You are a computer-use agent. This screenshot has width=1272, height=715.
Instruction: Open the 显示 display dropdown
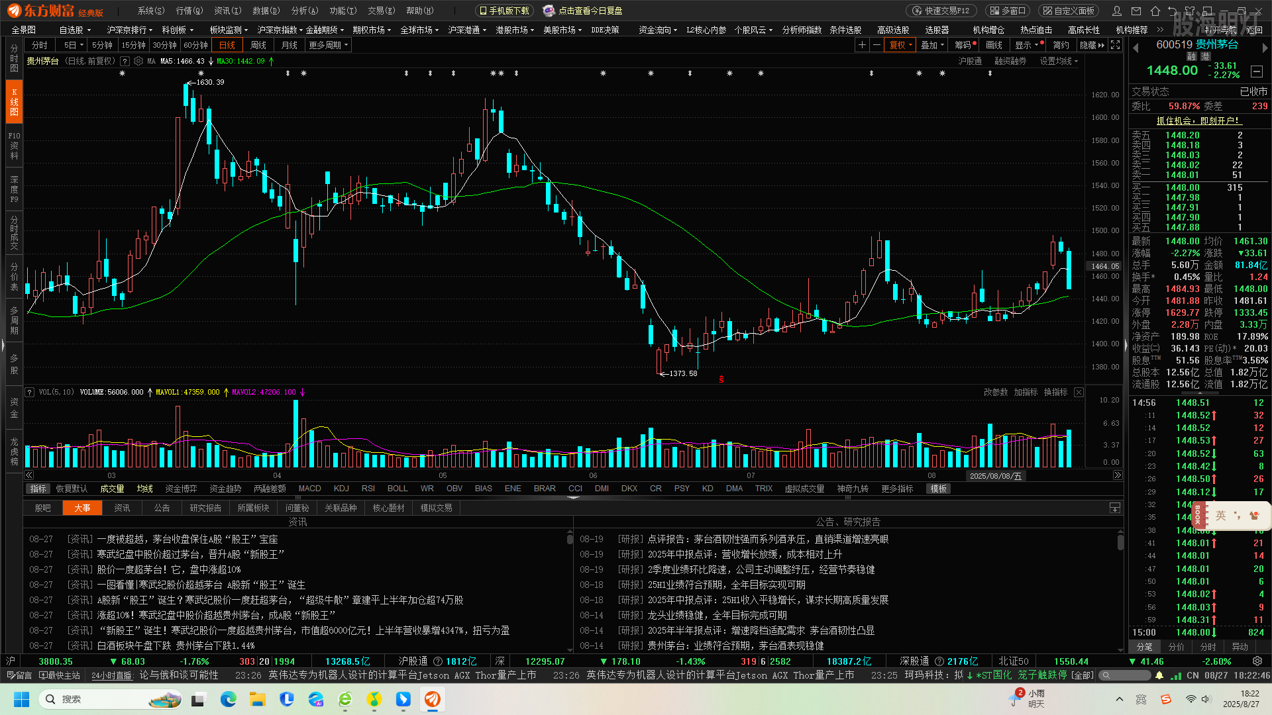pos(1028,45)
